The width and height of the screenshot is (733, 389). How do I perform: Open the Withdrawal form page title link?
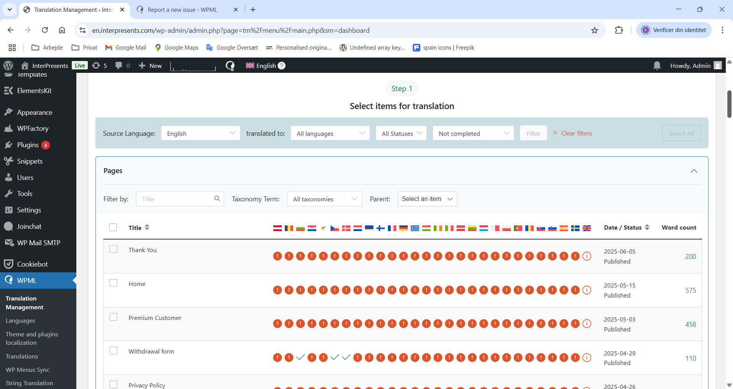[x=151, y=351]
